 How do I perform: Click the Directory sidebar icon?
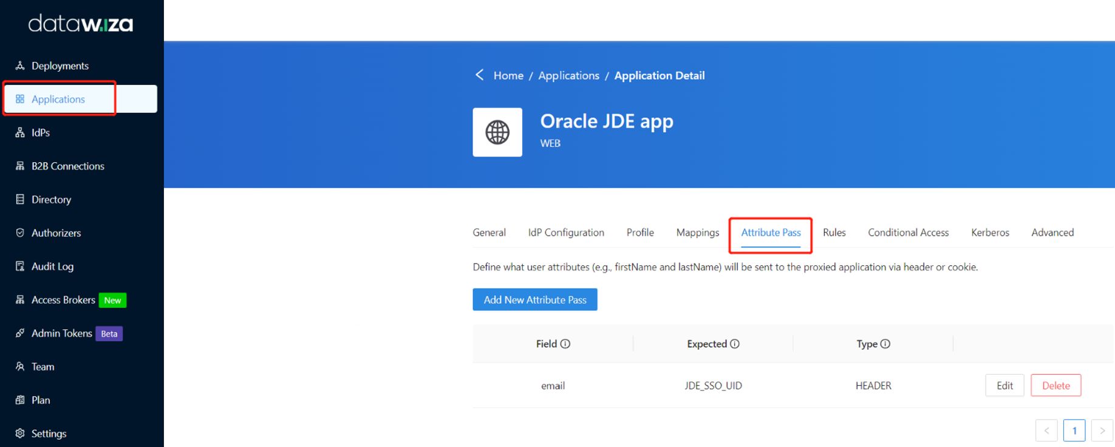(x=20, y=199)
